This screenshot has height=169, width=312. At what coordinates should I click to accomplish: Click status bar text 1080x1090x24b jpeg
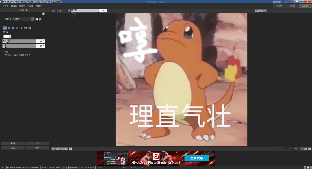tap(58, 168)
